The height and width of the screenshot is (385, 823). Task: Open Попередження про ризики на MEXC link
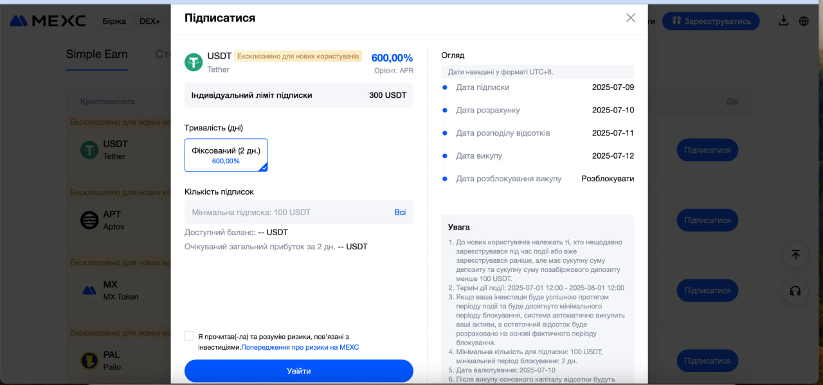coord(300,347)
